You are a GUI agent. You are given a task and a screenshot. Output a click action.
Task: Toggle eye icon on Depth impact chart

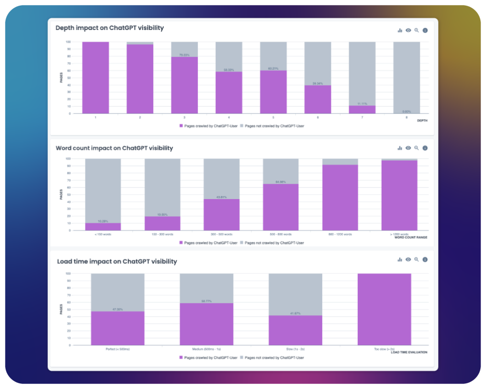pyautogui.click(x=408, y=31)
